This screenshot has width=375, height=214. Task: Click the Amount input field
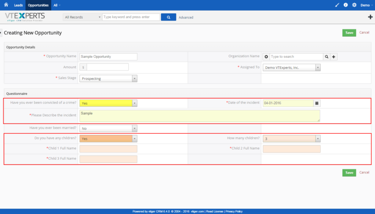point(107,67)
